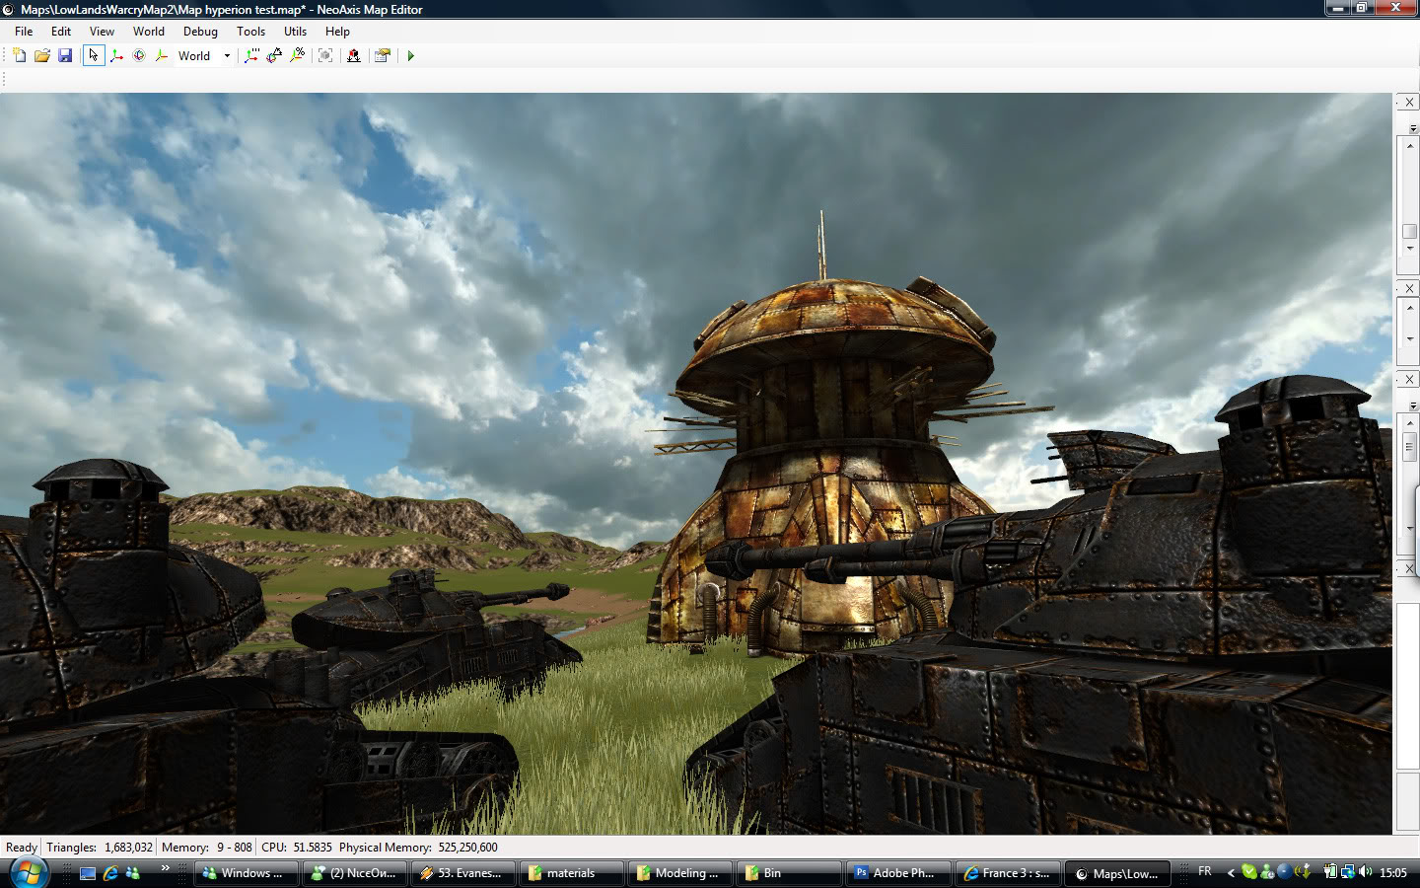Switch to the Modeling taskbar button
Image resolution: width=1420 pixels, height=888 pixels.
tap(678, 873)
